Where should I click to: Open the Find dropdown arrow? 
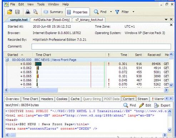point(111,12)
